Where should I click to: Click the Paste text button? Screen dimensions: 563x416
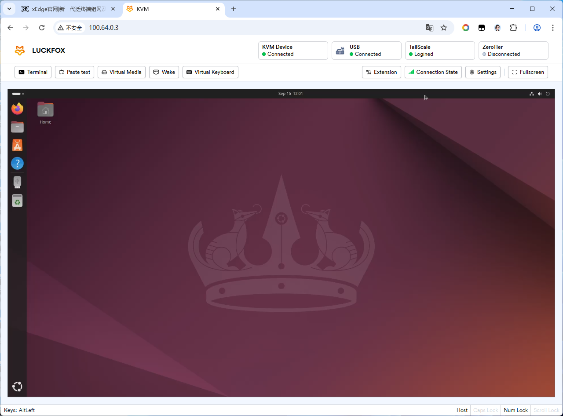point(74,72)
